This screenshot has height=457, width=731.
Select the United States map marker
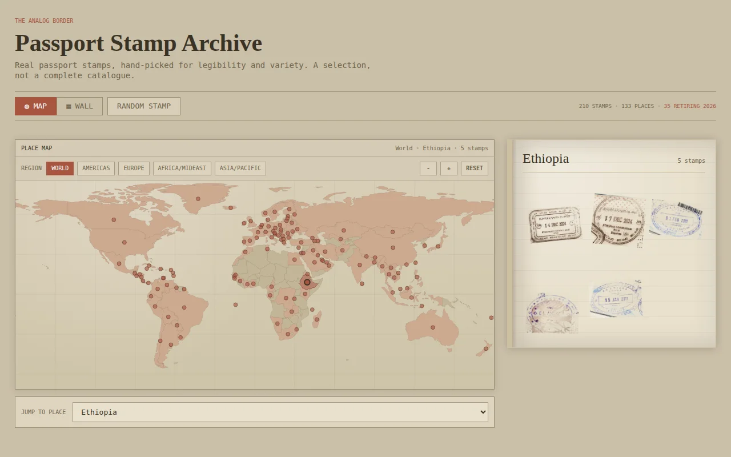124,243
